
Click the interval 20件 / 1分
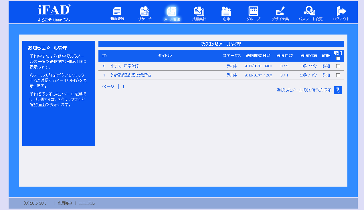pyautogui.click(x=308, y=75)
